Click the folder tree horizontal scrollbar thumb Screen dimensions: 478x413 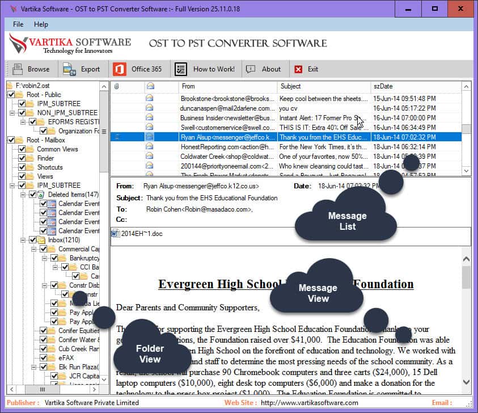point(43,390)
